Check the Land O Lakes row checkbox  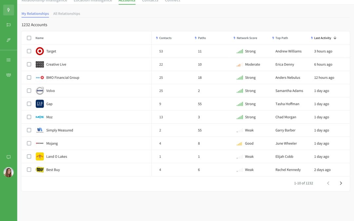click(29, 157)
